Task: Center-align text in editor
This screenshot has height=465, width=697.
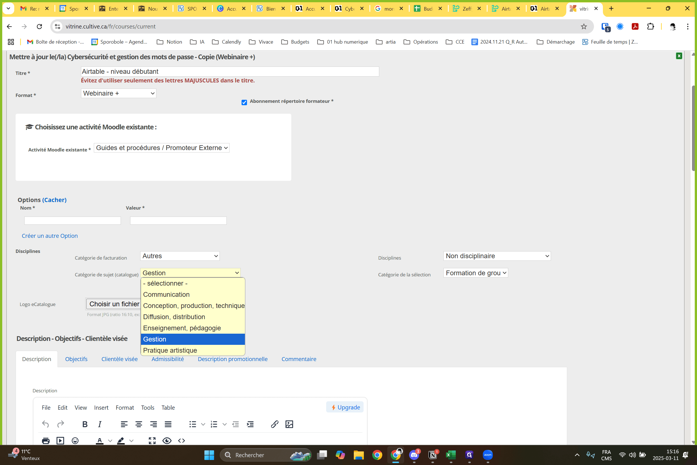Action: (x=139, y=424)
